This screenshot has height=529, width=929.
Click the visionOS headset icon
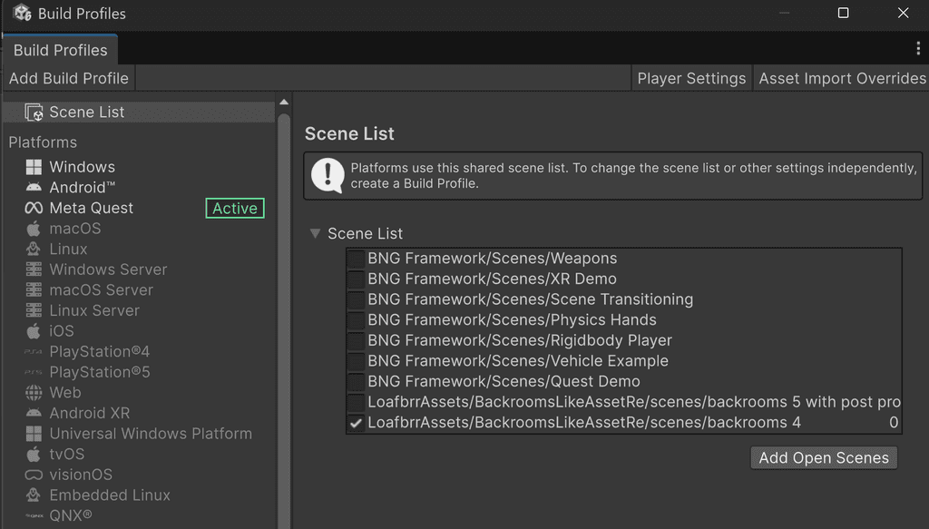[x=34, y=475]
